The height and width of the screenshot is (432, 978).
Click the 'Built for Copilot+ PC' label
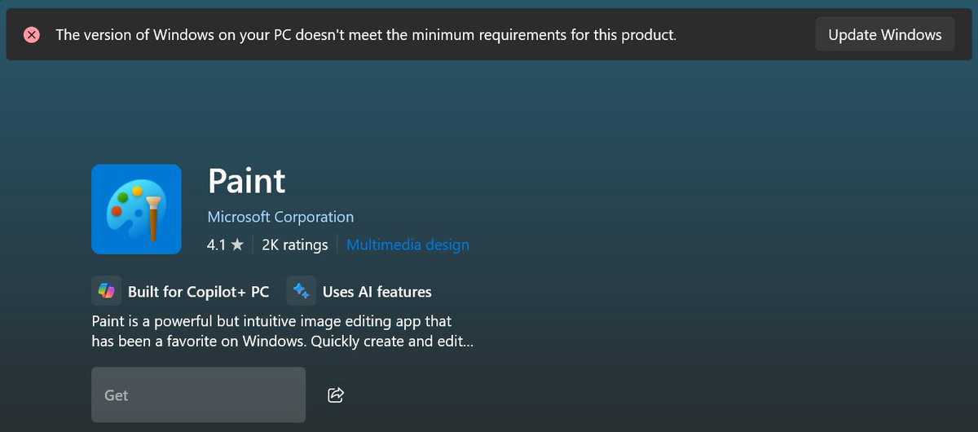pyautogui.click(x=198, y=292)
